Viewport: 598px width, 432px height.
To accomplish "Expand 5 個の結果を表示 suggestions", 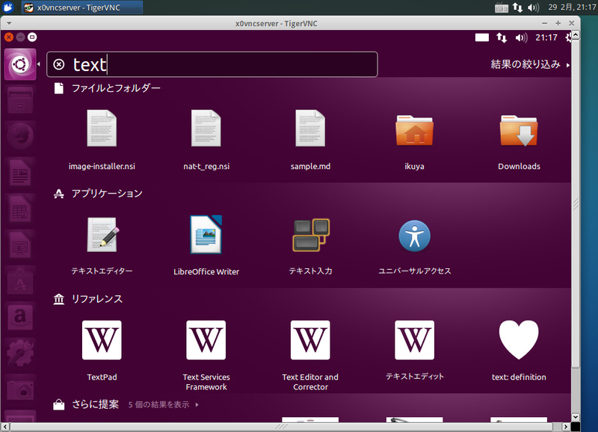I will (164, 404).
